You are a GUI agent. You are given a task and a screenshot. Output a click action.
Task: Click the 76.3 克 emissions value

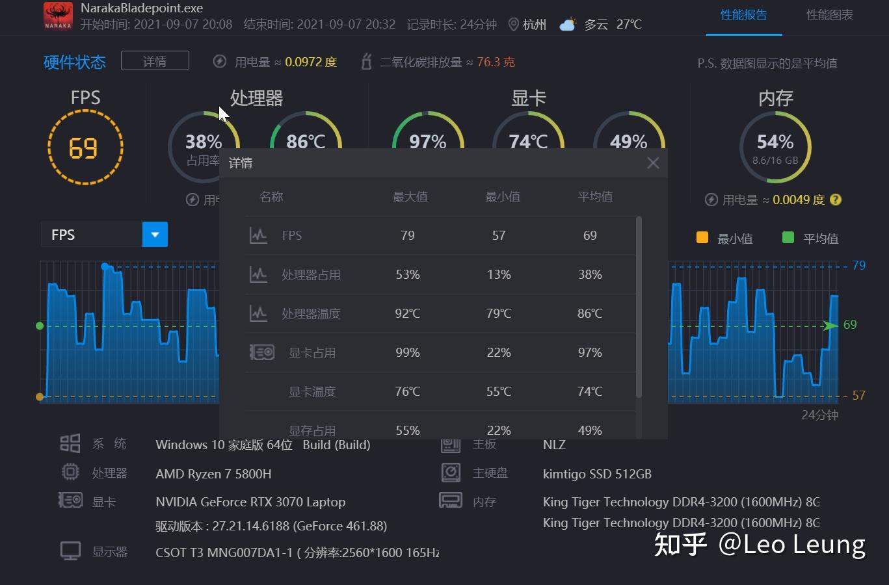pyautogui.click(x=496, y=62)
